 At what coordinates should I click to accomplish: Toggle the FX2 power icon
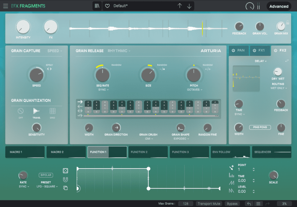point(275,51)
